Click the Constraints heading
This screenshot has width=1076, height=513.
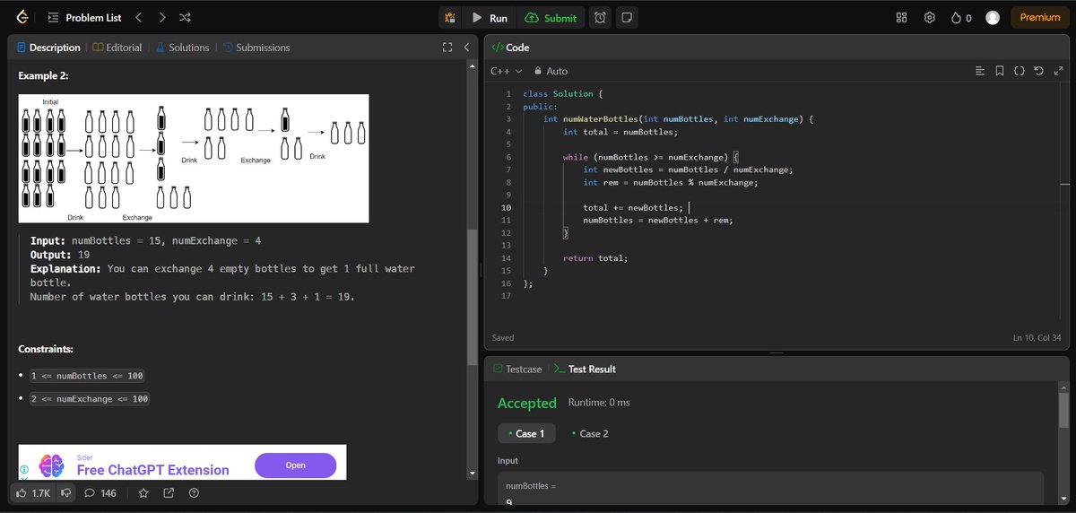(x=46, y=348)
